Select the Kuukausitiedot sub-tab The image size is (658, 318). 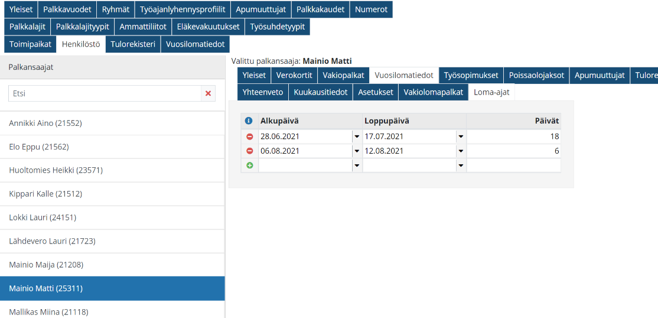(321, 92)
